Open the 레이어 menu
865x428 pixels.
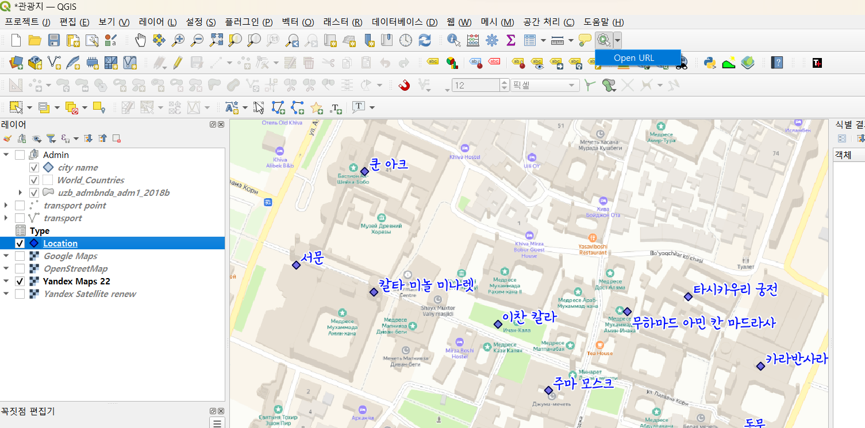(157, 22)
